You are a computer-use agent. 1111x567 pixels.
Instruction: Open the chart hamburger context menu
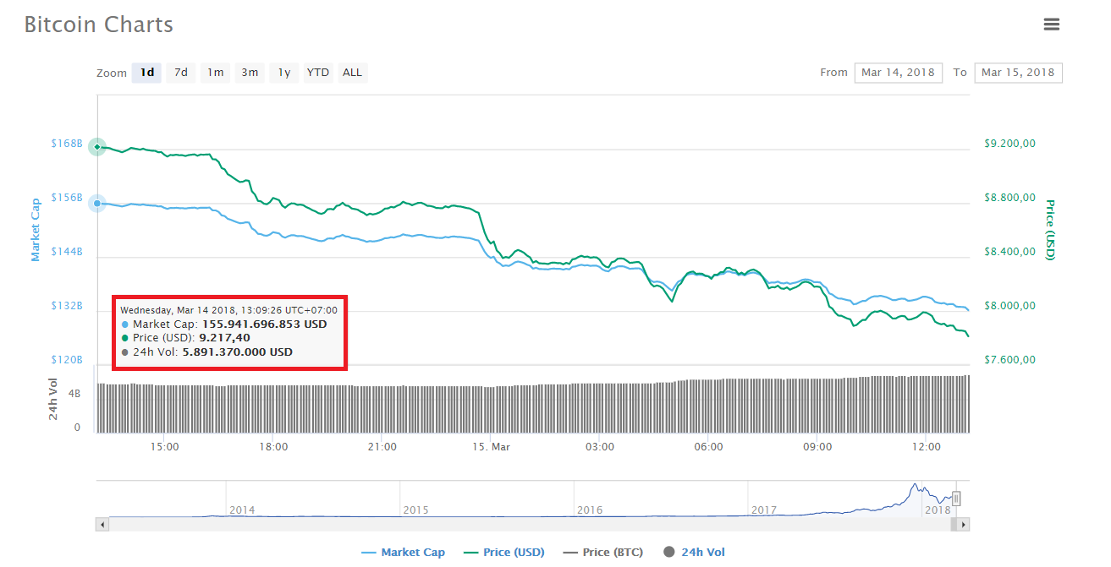click(x=1051, y=25)
